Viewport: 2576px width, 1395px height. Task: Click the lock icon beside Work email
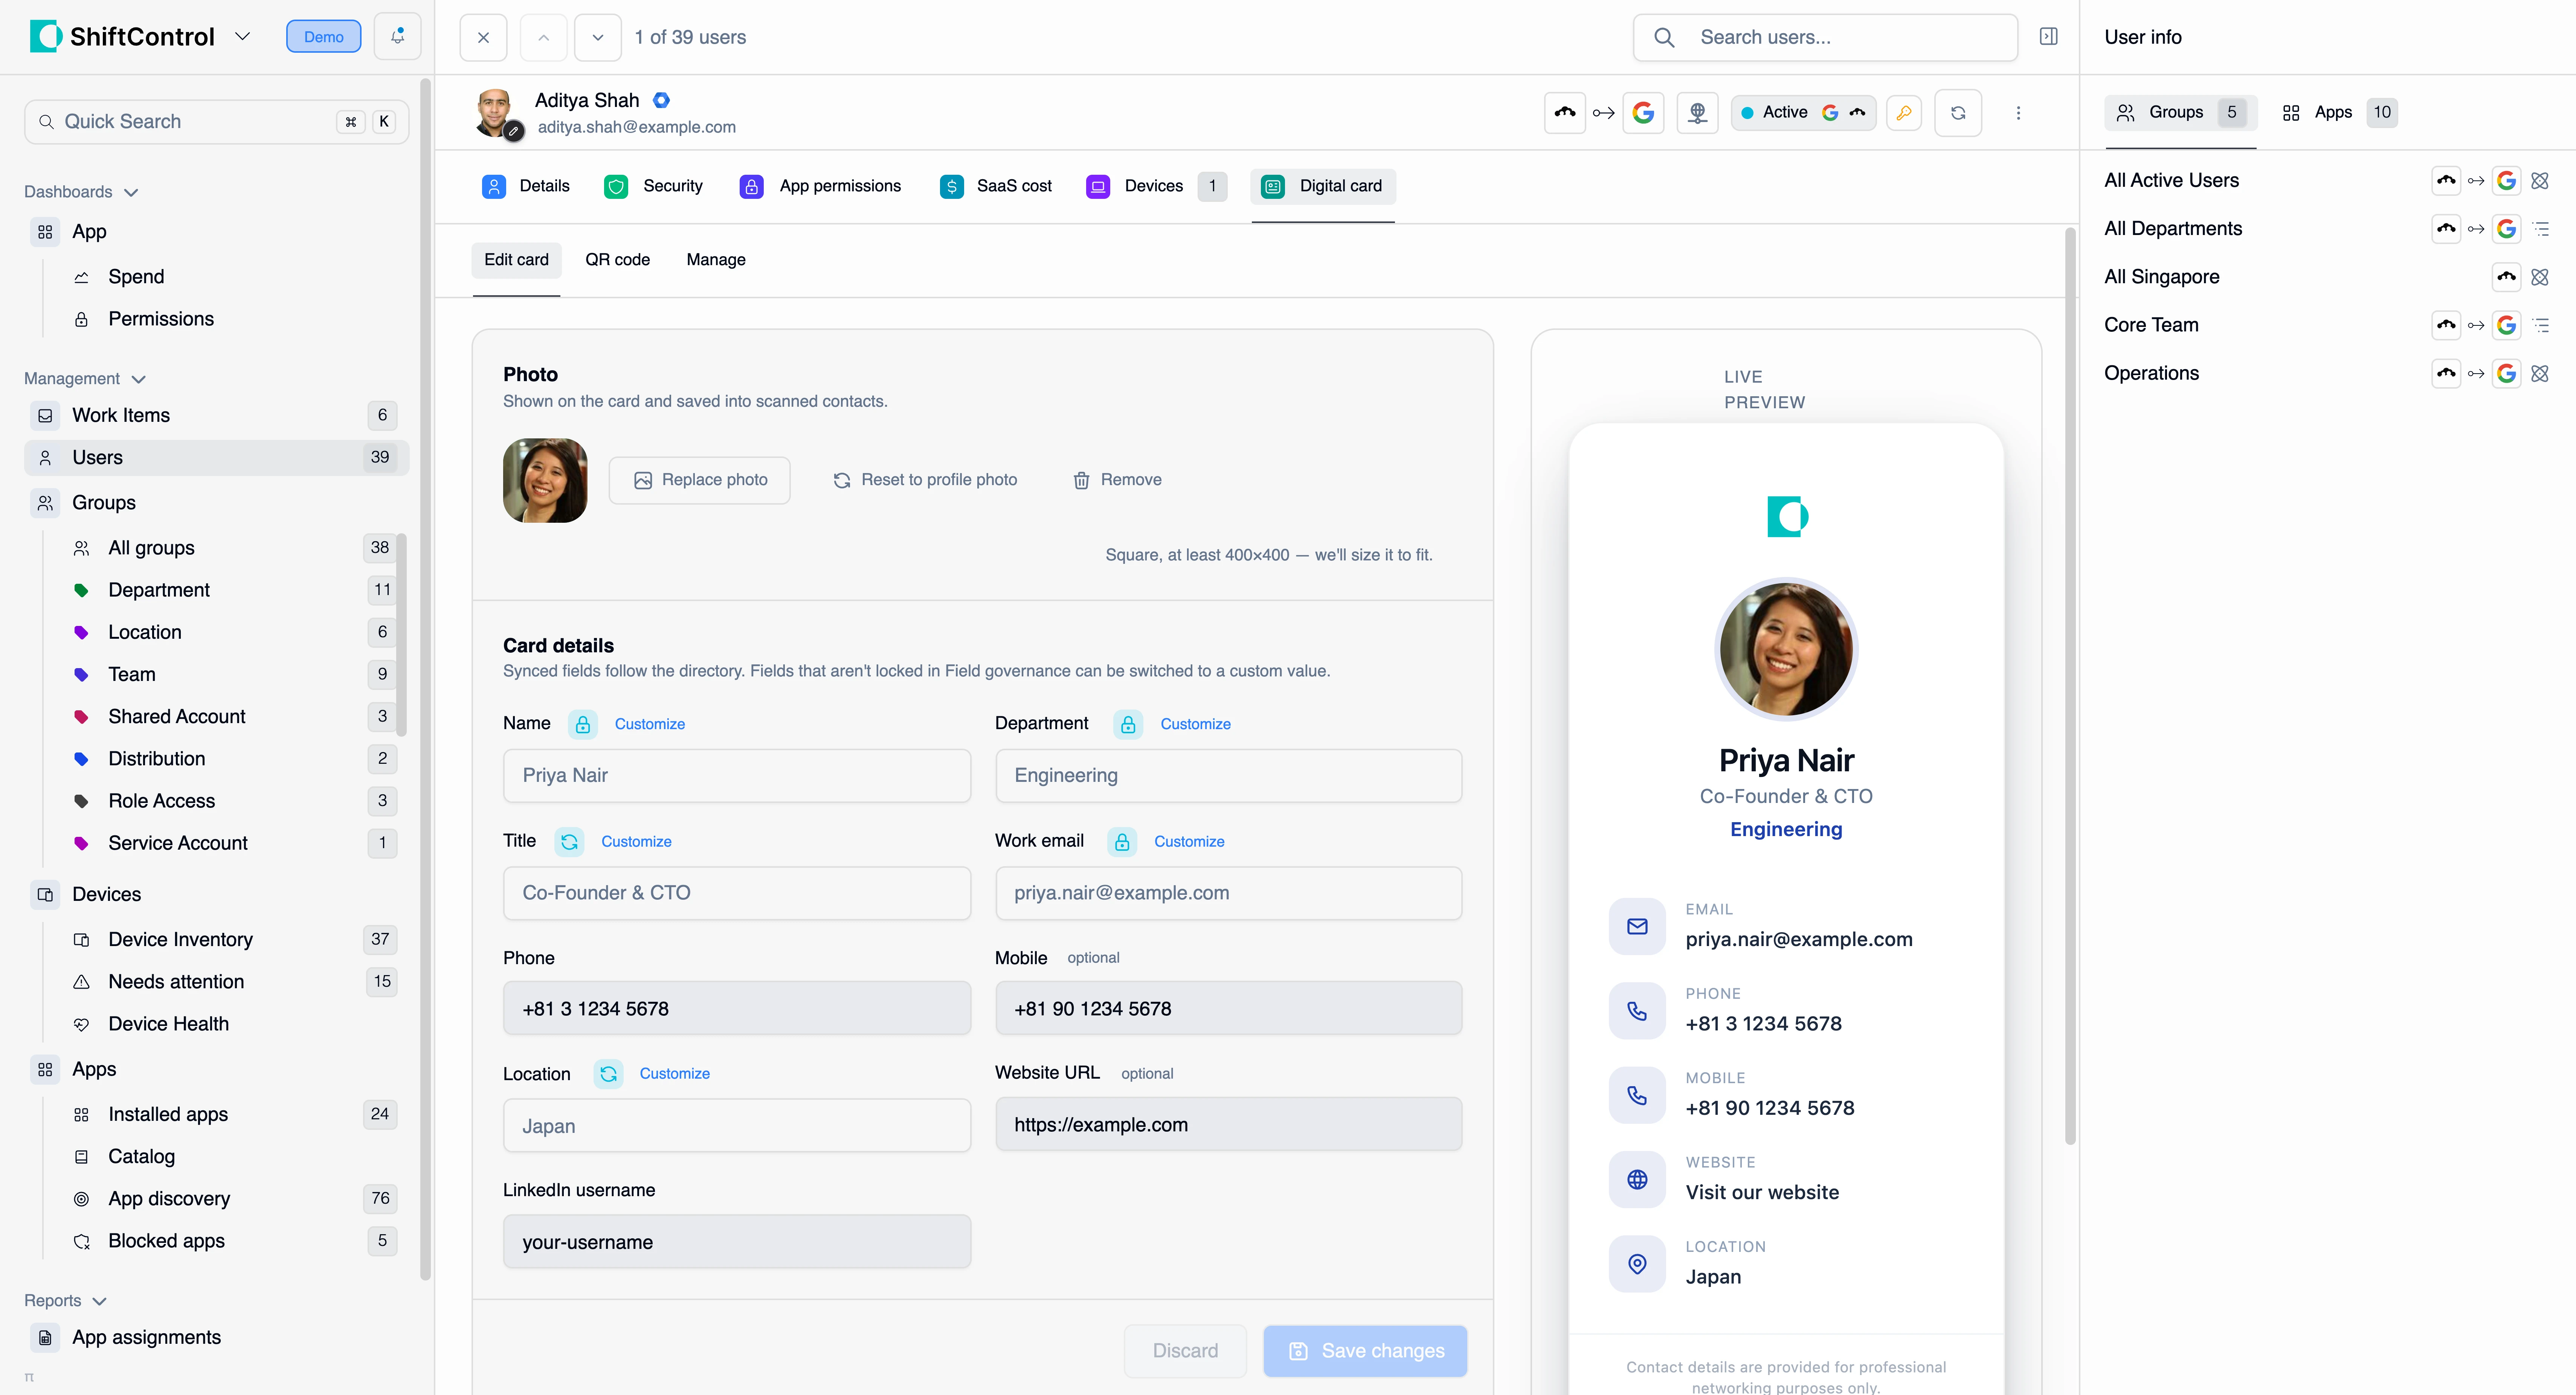tap(1122, 842)
